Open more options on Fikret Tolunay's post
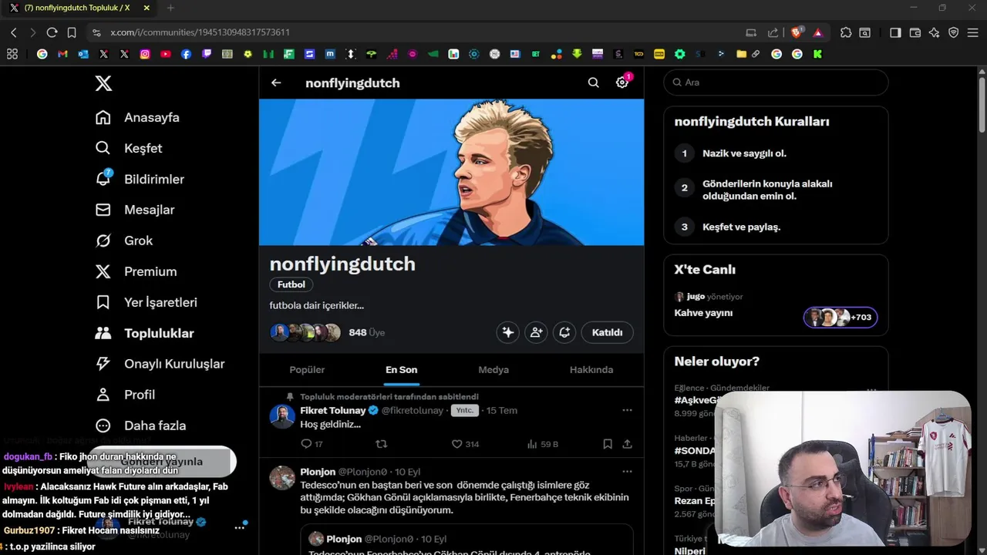Image resolution: width=987 pixels, height=555 pixels. coord(627,410)
